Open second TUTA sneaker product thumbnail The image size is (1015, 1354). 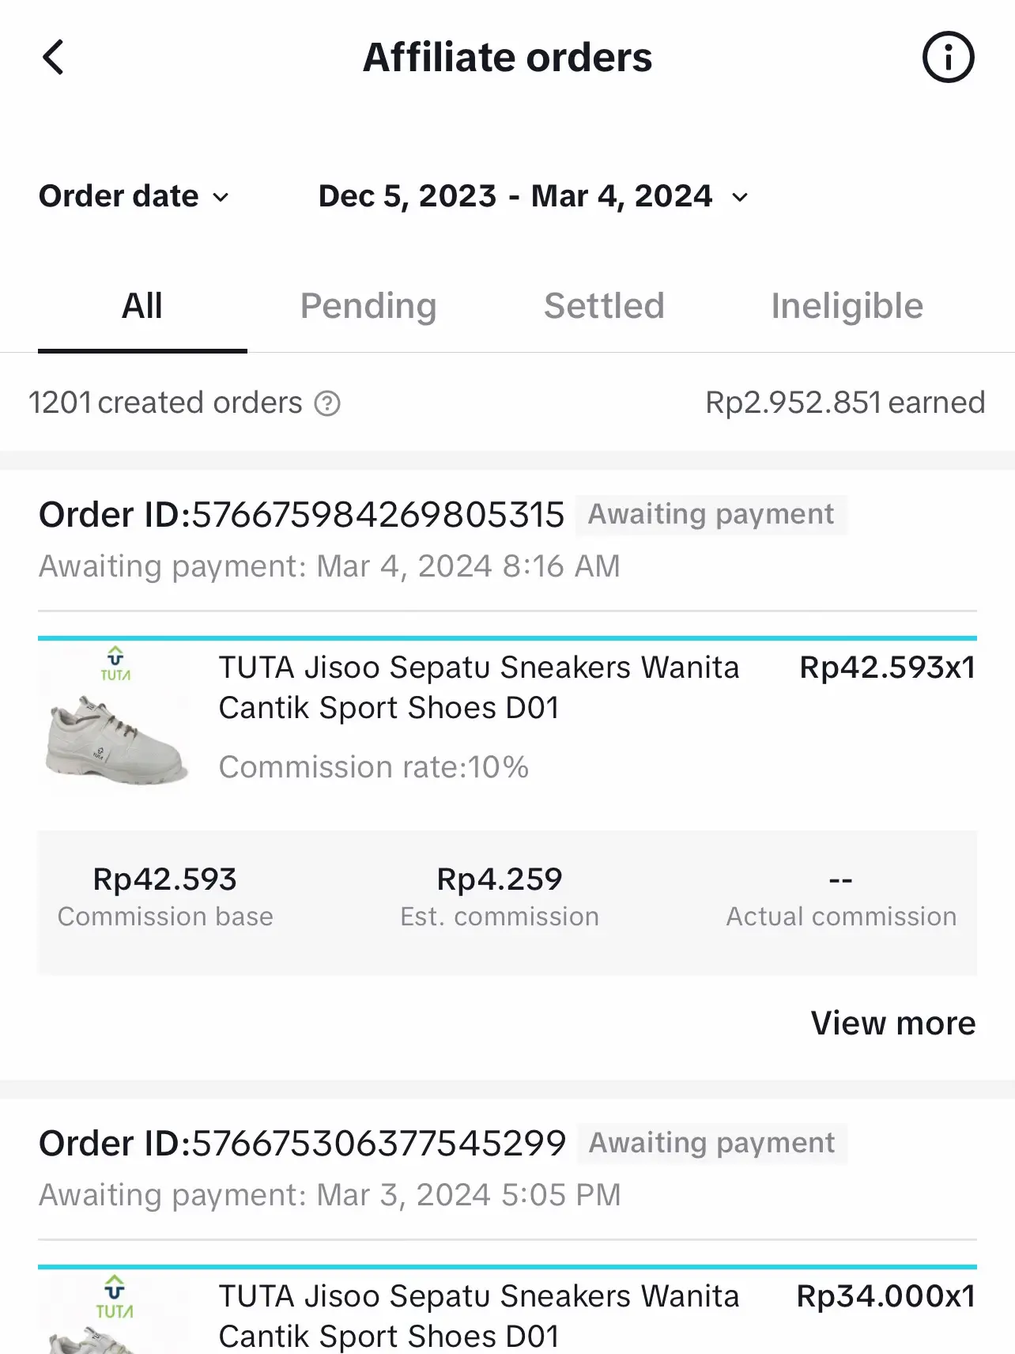click(115, 1313)
